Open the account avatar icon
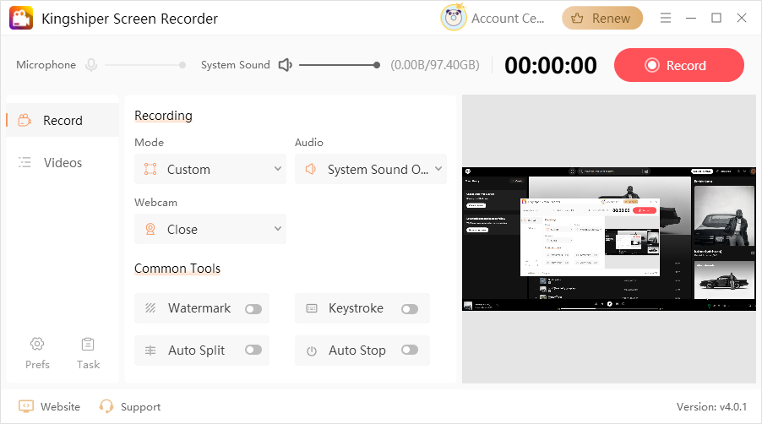This screenshot has width=762, height=424. click(x=454, y=18)
